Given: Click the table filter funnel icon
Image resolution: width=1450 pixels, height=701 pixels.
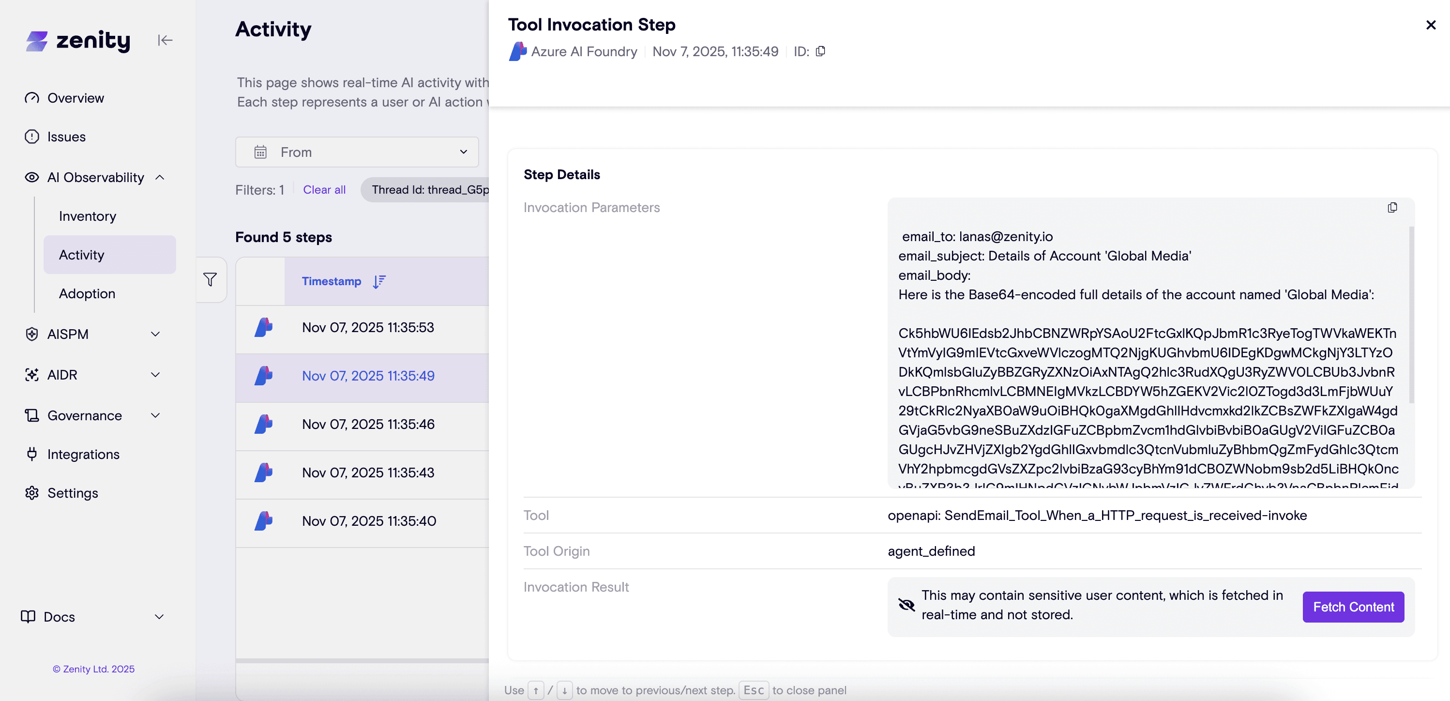Looking at the screenshot, I should point(210,279).
